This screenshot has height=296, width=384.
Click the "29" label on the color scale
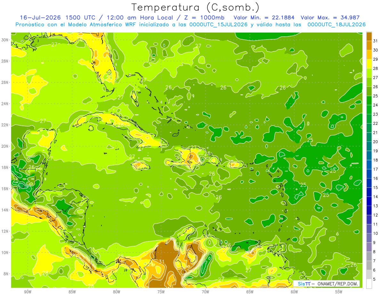tap(376, 59)
